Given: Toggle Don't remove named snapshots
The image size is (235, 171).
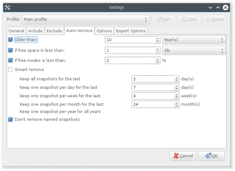Looking at the screenshot, I should (x=11, y=119).
